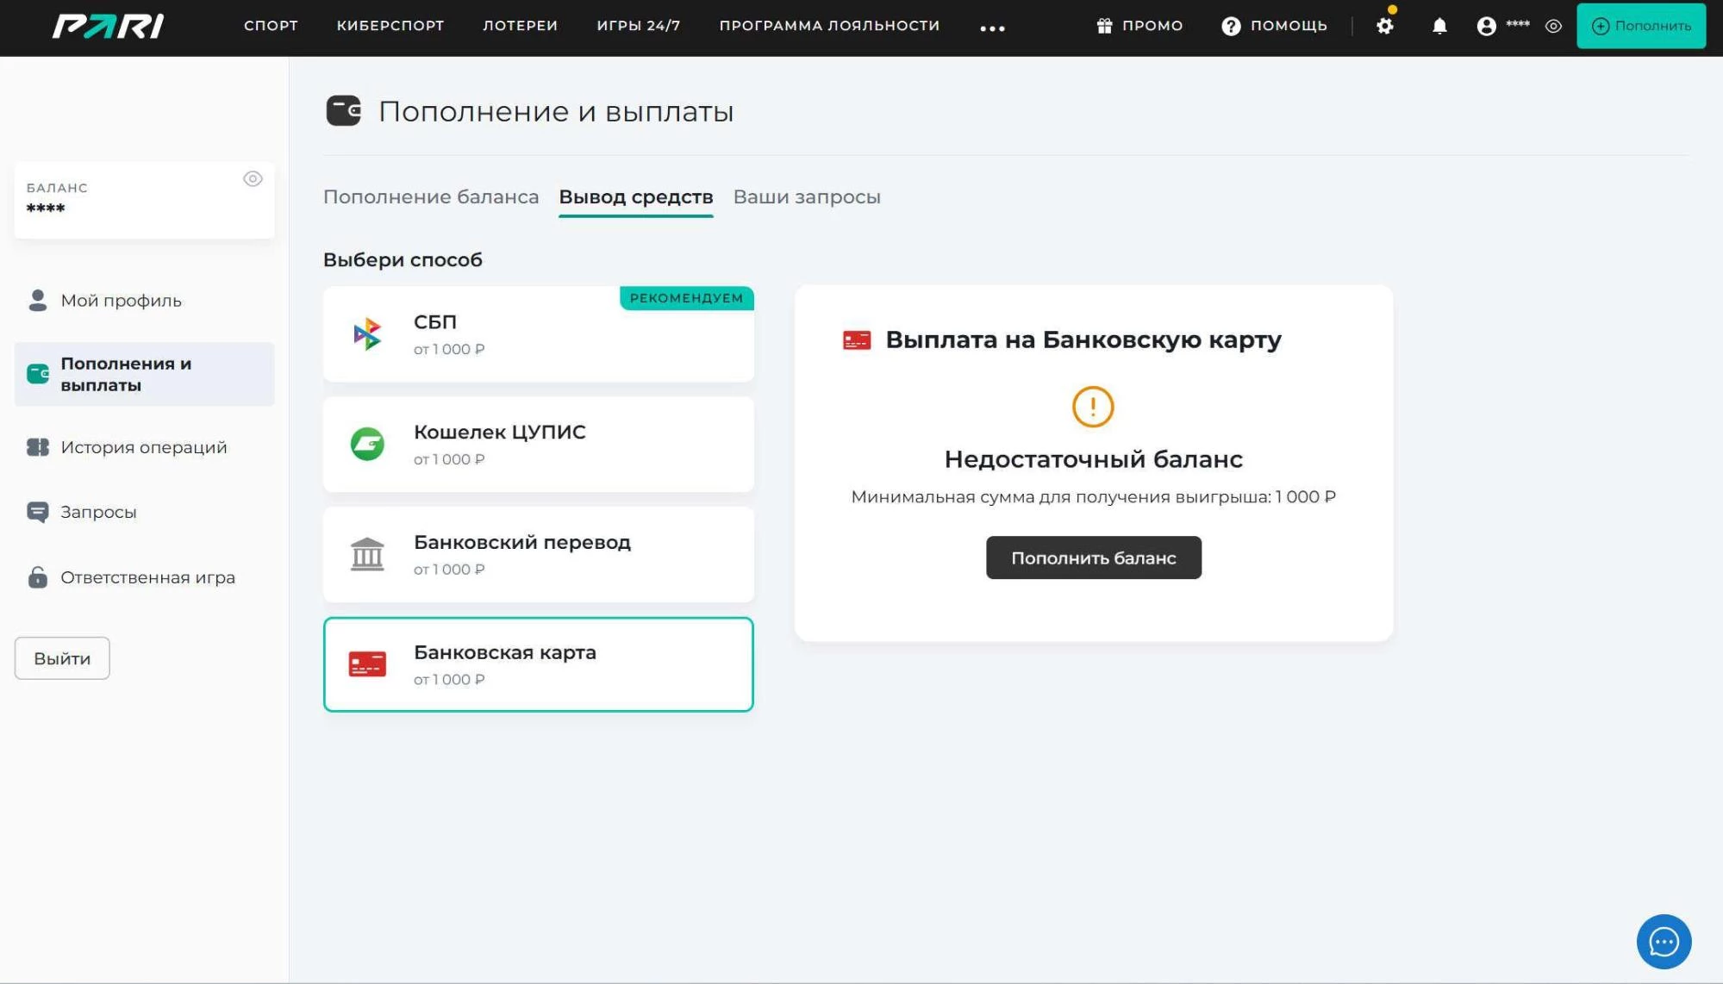Click the Промо gift icon
1723x984 pixels.
point(1104,26)
